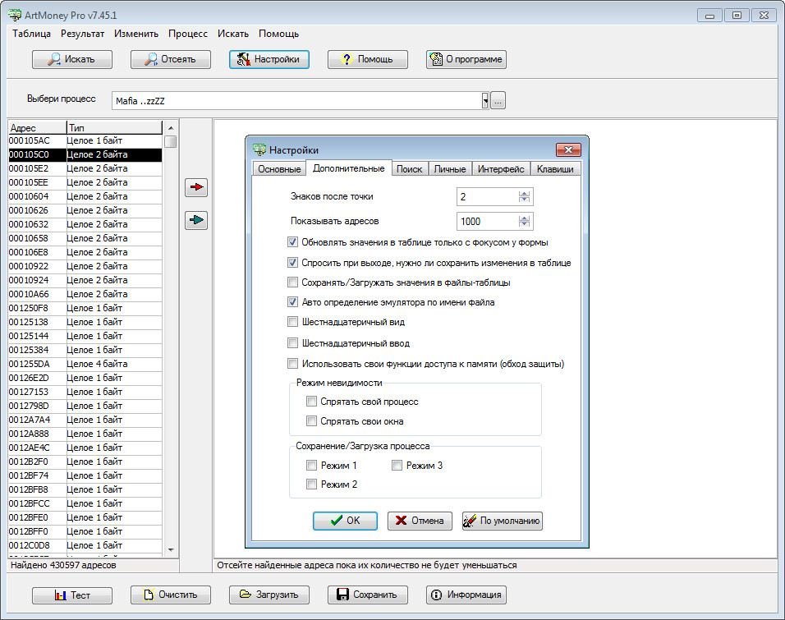Reset settings with По умолчанию button
The height and width of the screenshot is (620, 785).
tap(502, 521)
